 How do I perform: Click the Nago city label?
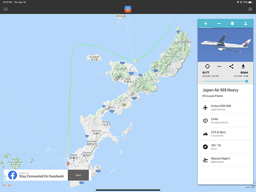pos(128,80)
